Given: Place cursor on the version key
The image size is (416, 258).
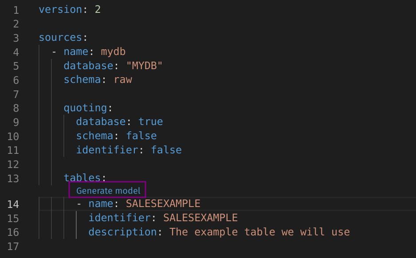Looking at the screenshot, I should pos(60,9).
